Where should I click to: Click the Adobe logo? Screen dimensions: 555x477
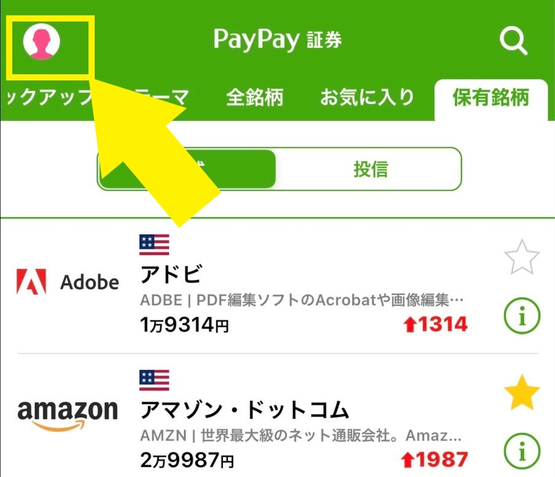coord(68,281)
